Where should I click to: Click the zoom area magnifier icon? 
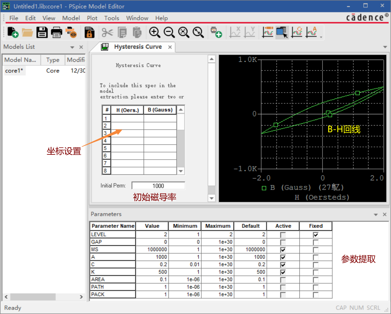point(184,32)
